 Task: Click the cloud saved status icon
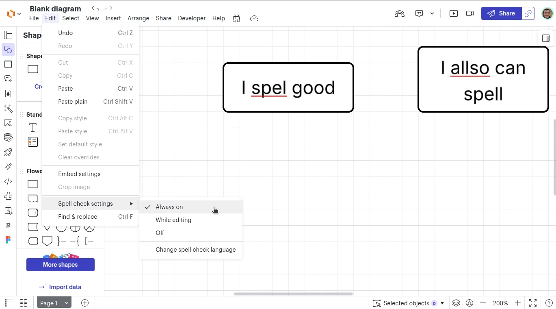(x=254, y=18)
